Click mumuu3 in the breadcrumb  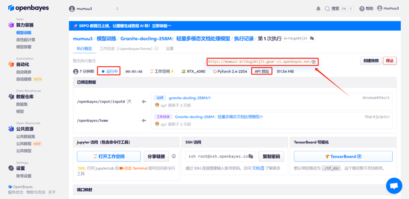click(x=83, y=39)
